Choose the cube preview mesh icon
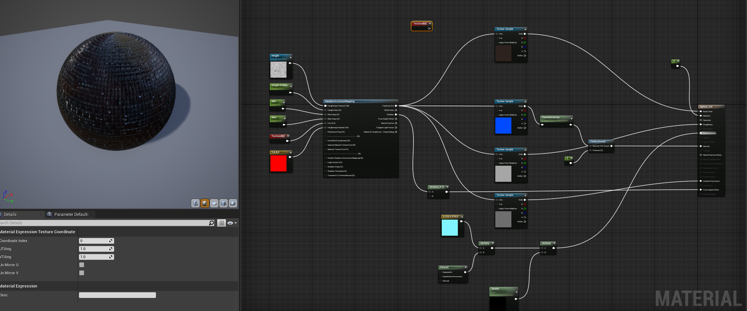Viewport: 747px width, 311px height. pos(224,203)
